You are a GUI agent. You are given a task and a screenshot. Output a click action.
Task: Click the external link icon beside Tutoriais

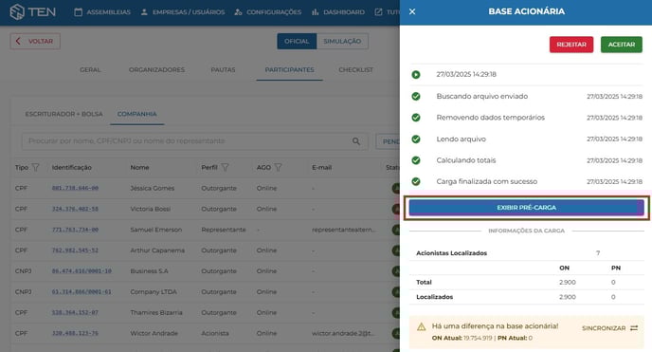click(378, 12)
